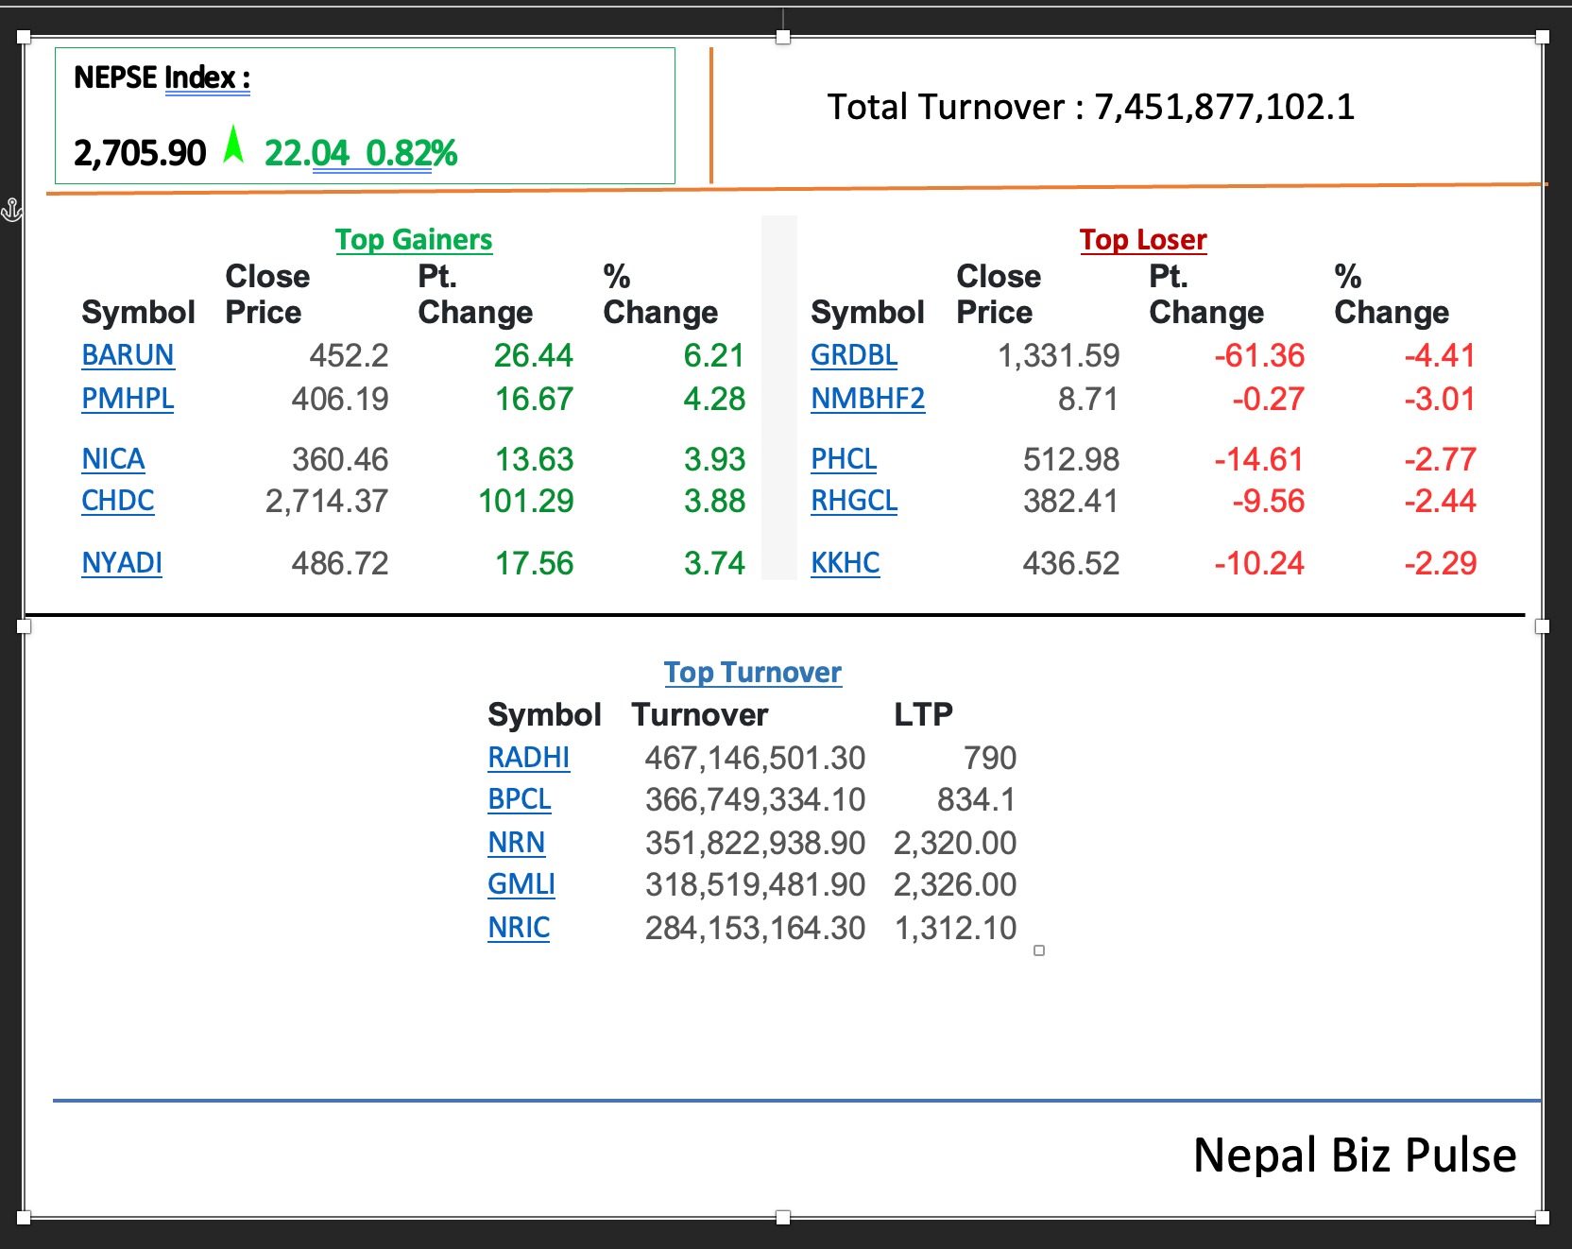This screenshot has height=1249, width=1572.
Task: Click the NEPSE Index label in the green box
Action: pyautogui.click(x=162, y=77)
